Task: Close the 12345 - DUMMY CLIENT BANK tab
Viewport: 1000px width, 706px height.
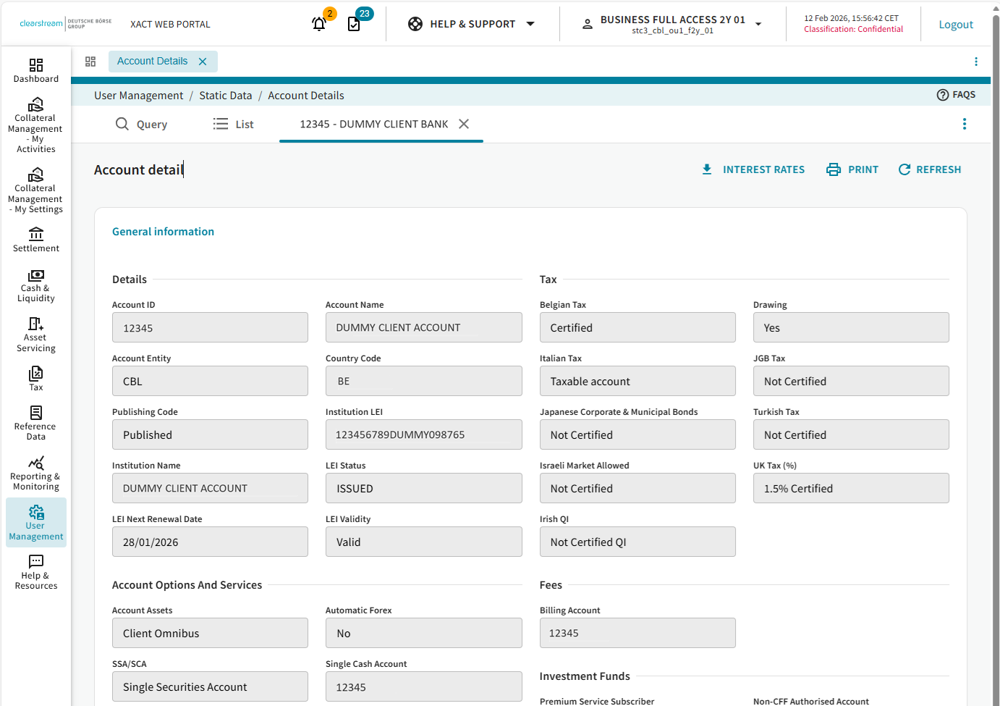Action: coord(464,124)
